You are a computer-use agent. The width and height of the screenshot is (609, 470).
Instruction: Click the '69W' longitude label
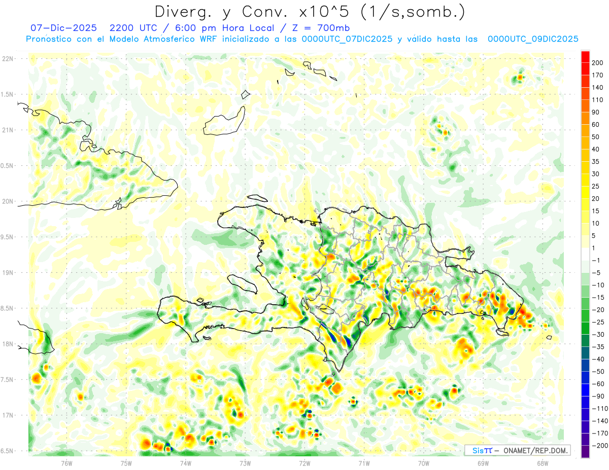(x=483, y=463)
